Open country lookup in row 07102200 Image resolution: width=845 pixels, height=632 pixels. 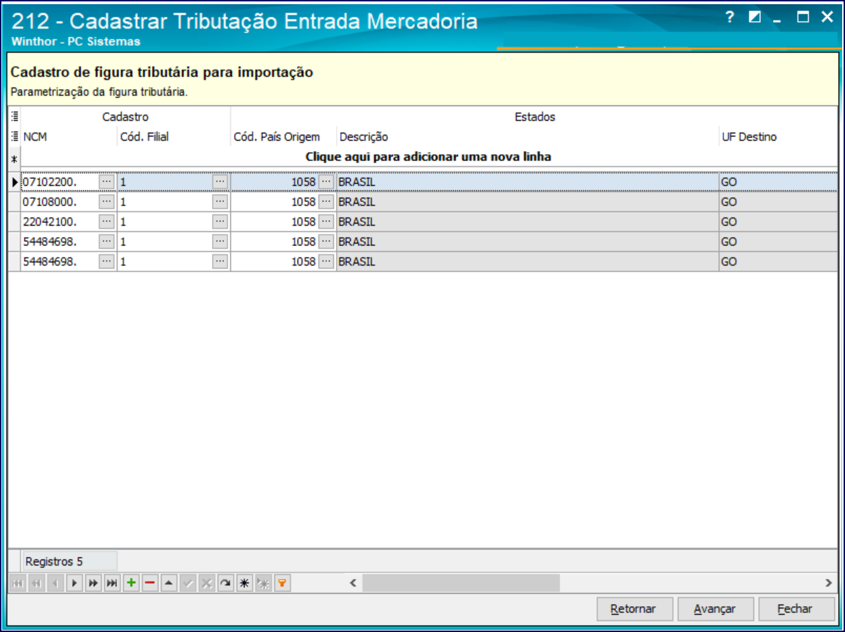pyautogui.click(x=326, y=182)
